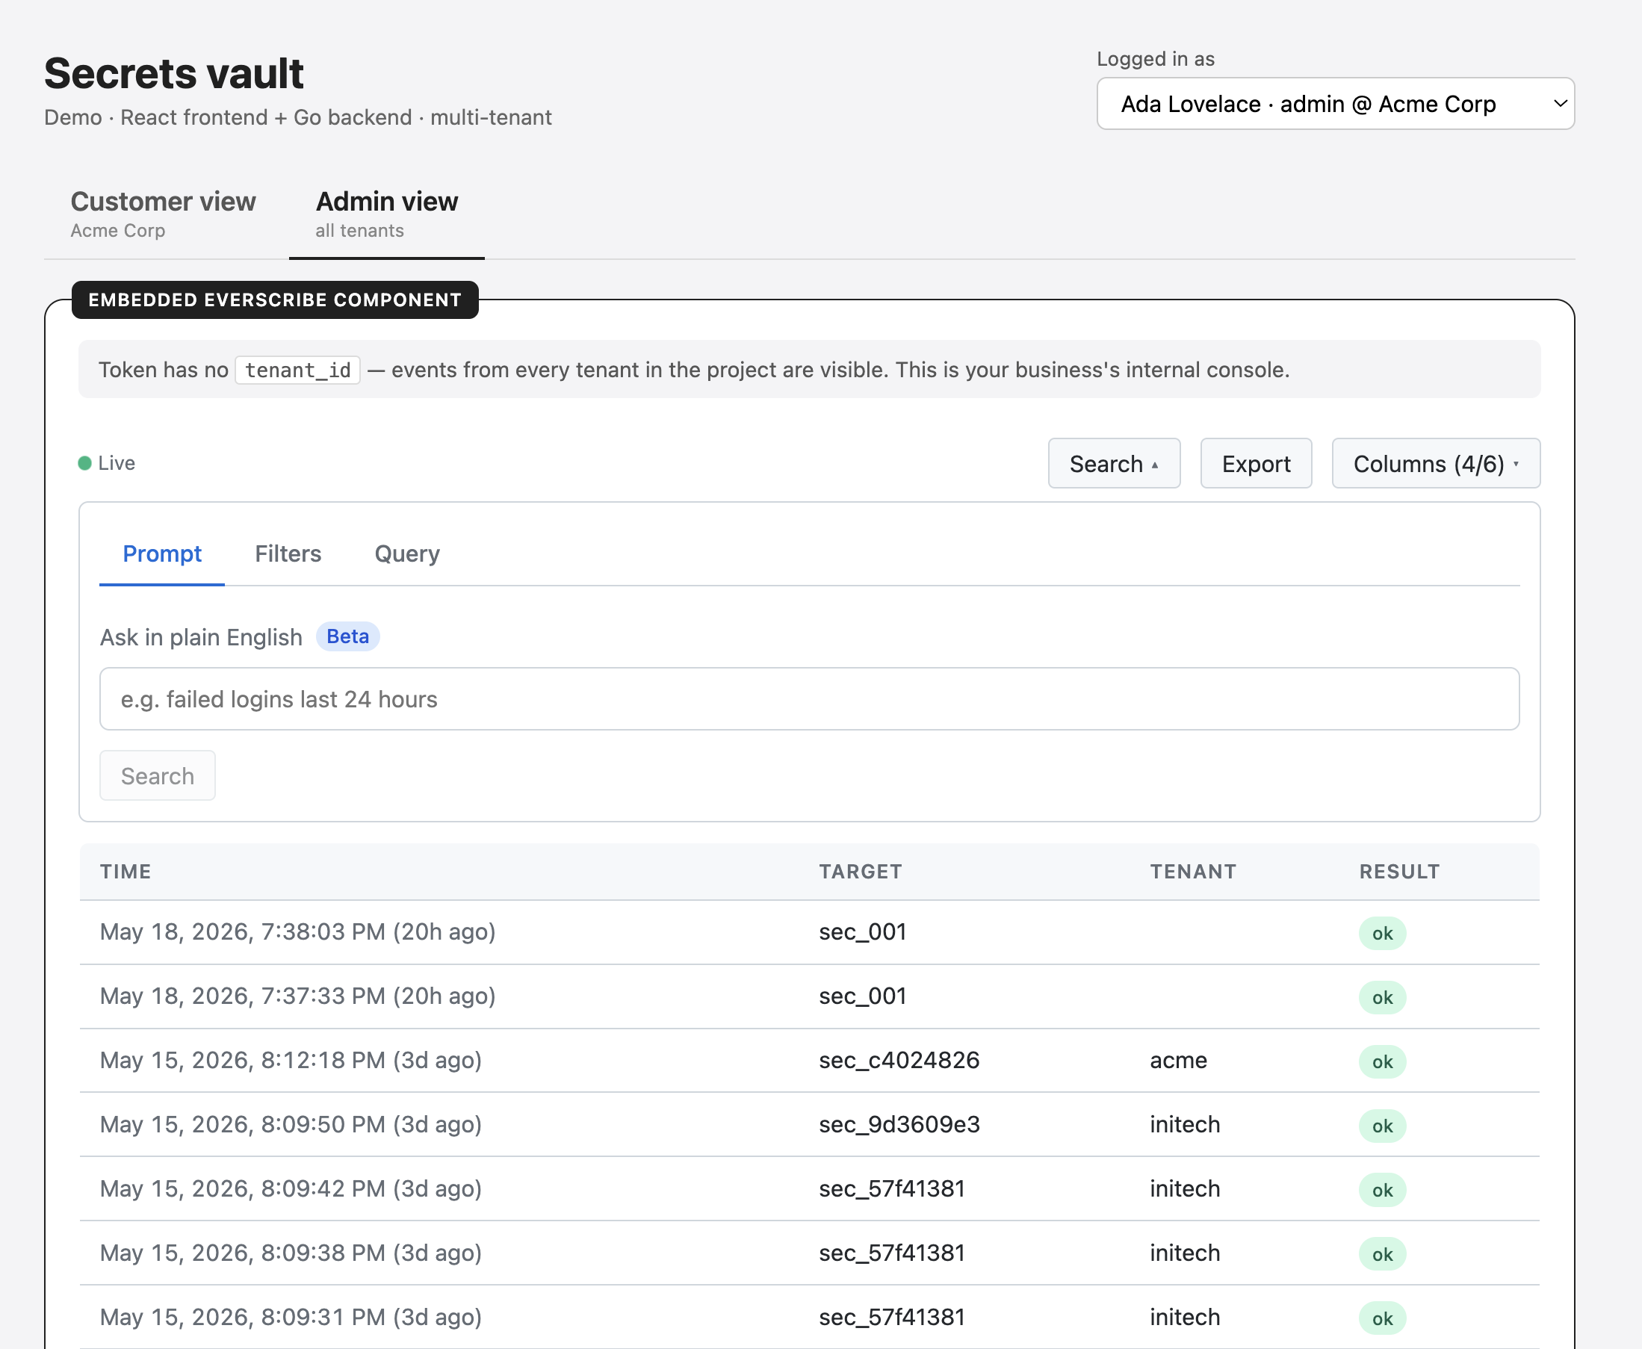This screenshot has width=1642, height=1349.
Task: Toggle the Search panel button
Action: point(1114,464)
